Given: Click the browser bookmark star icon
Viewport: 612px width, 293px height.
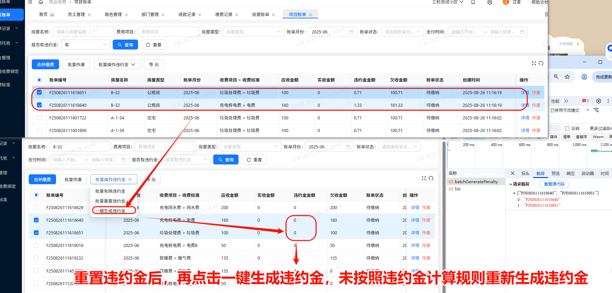Looking at the screenshot, I should click(x=567, y=77).
